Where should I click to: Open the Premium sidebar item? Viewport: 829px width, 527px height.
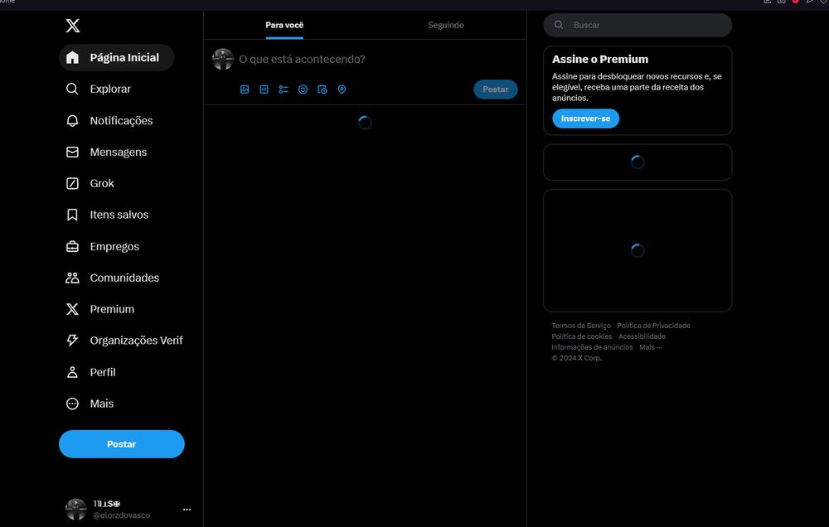(x=100, y=309)
